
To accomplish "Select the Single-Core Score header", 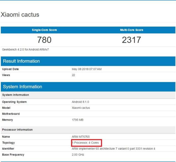I will click(x=44, y=30).
